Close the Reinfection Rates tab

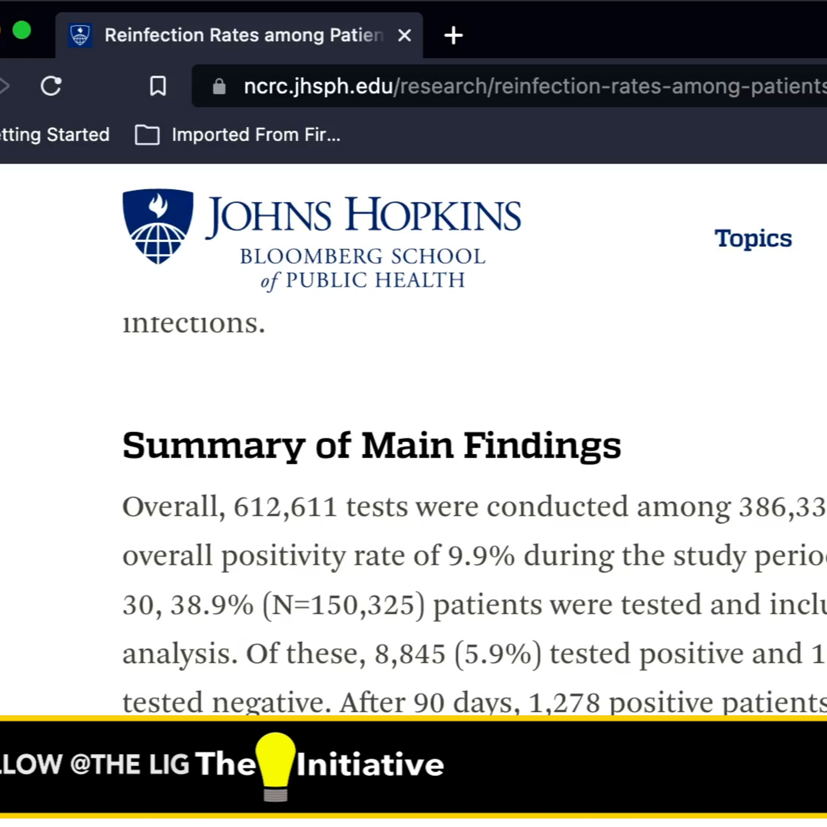click(404, 36)
